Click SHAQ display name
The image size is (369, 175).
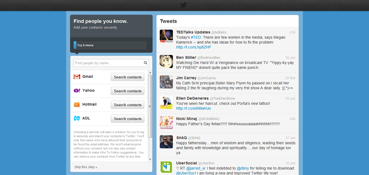click(182, 137)
